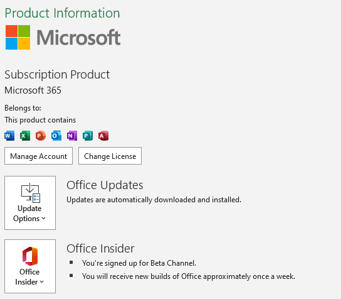The width and height of the screenshot is (341, 299).
Task: Select the Change License button
Action: [110, 156]
